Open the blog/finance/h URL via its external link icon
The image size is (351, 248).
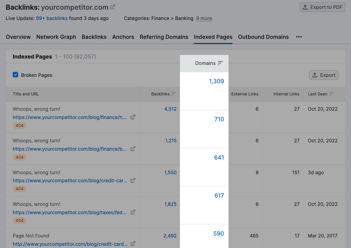(133, 118)
